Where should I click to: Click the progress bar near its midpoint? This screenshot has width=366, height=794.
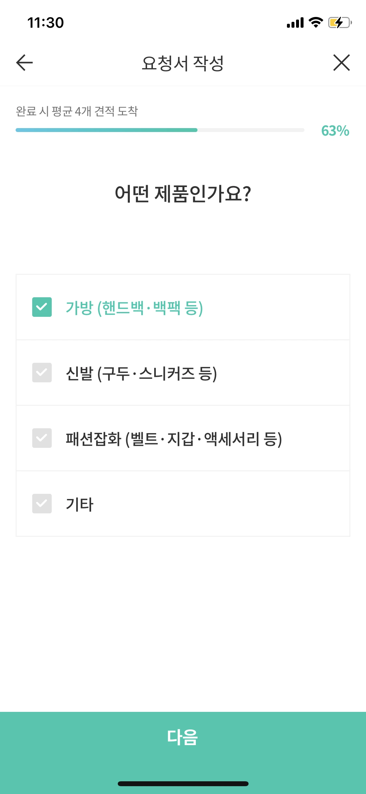(x=159, y=130)
